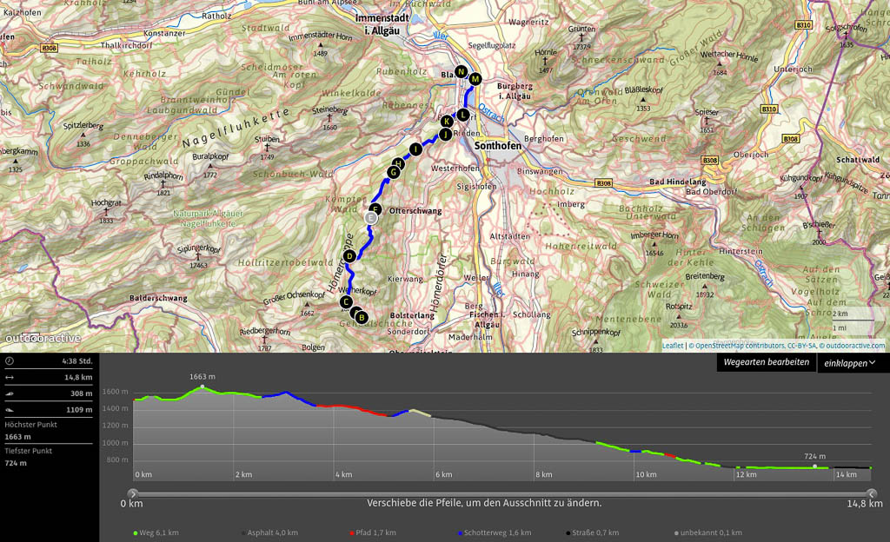Click waypoint marker G on the trail
Viewport: 890px width, 542px height.
click(393, 173)
